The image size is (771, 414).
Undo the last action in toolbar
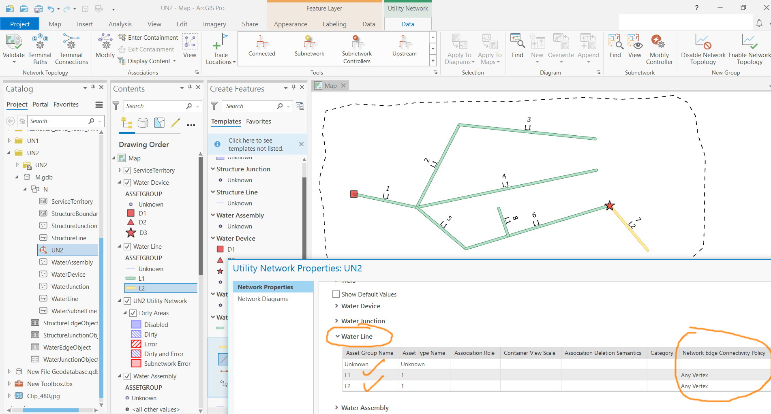51,9
